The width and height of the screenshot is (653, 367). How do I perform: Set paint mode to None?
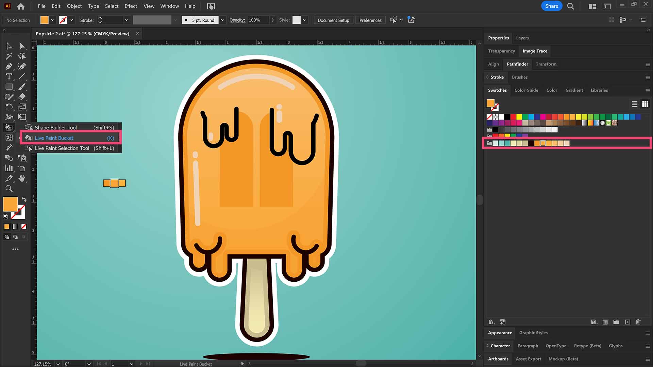pos(24,227)
